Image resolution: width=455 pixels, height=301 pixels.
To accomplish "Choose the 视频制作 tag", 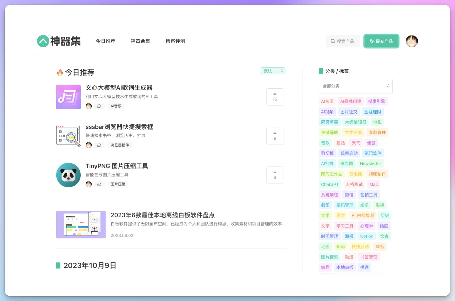I will [x=377, y=174].
